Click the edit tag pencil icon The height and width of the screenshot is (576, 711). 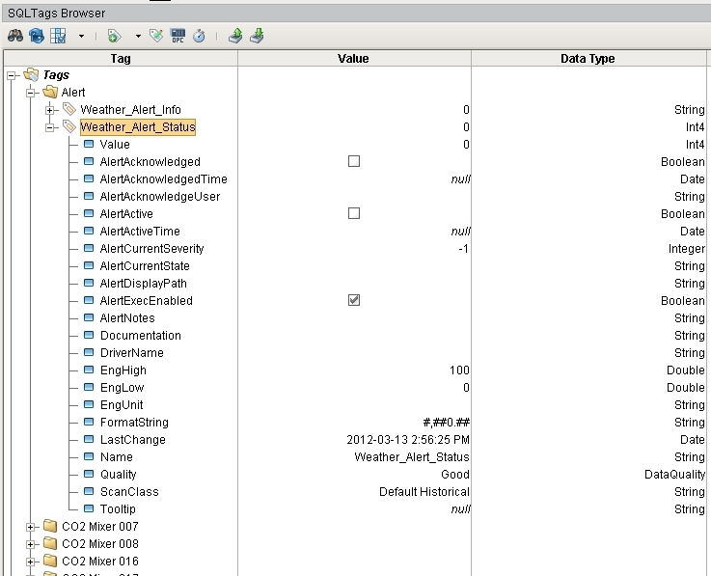[156, 36]
